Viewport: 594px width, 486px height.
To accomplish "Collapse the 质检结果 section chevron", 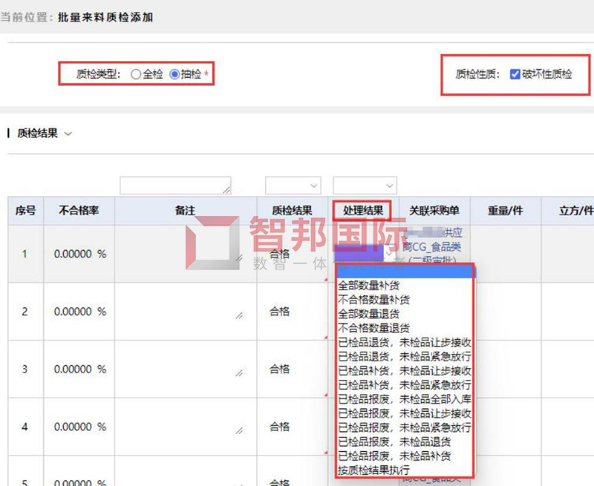I will 68,134.
